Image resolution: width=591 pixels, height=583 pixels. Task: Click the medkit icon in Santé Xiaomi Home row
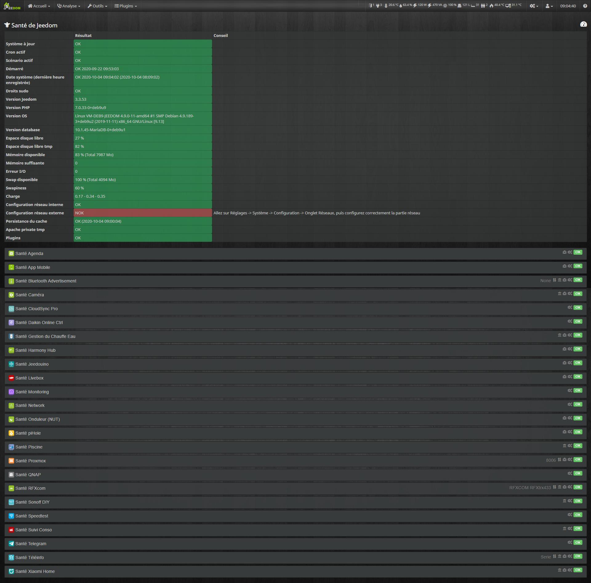coord(564,570)
